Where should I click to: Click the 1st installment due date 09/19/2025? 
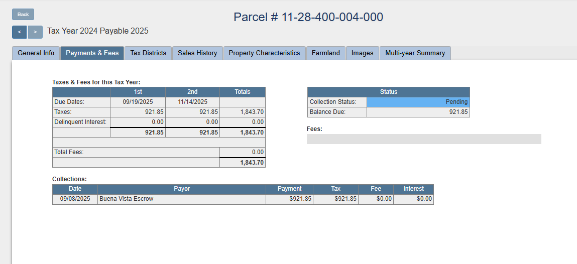pyautogui.click(x=138, y=102)
